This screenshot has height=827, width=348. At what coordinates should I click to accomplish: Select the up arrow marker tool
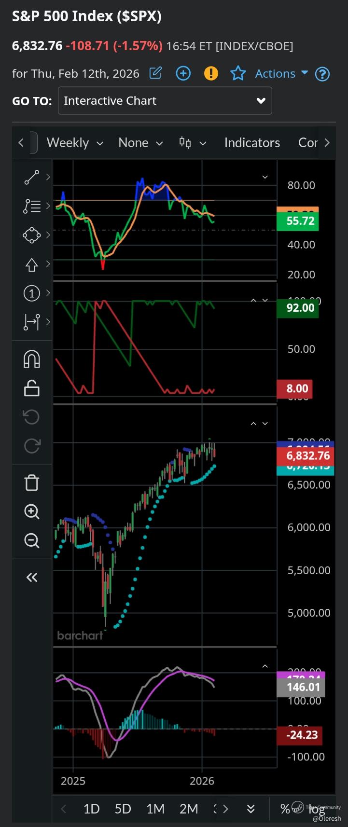31,264
